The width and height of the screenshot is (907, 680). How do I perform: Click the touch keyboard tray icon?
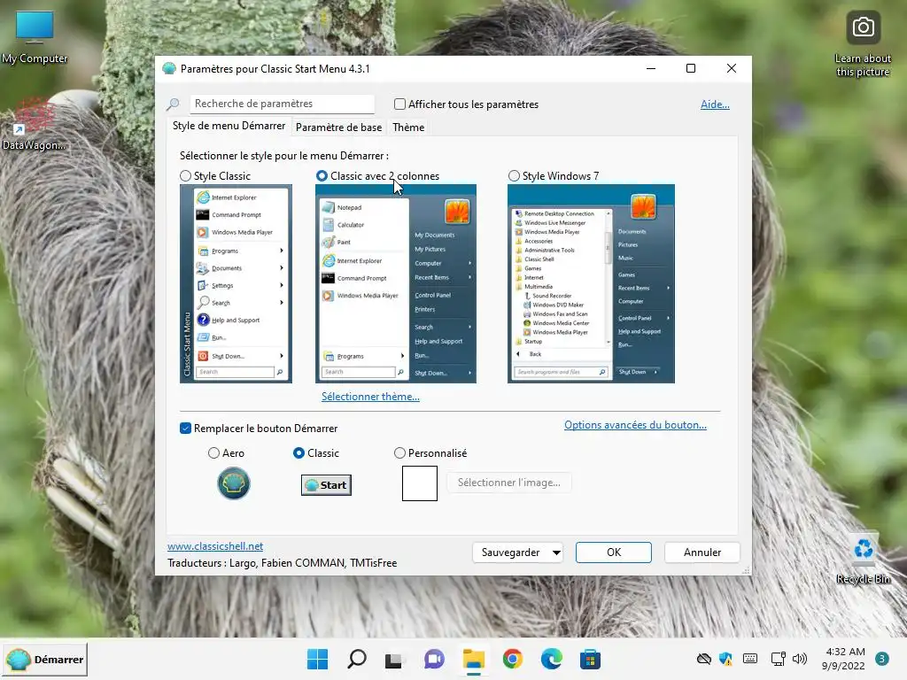tap(750, 659)
